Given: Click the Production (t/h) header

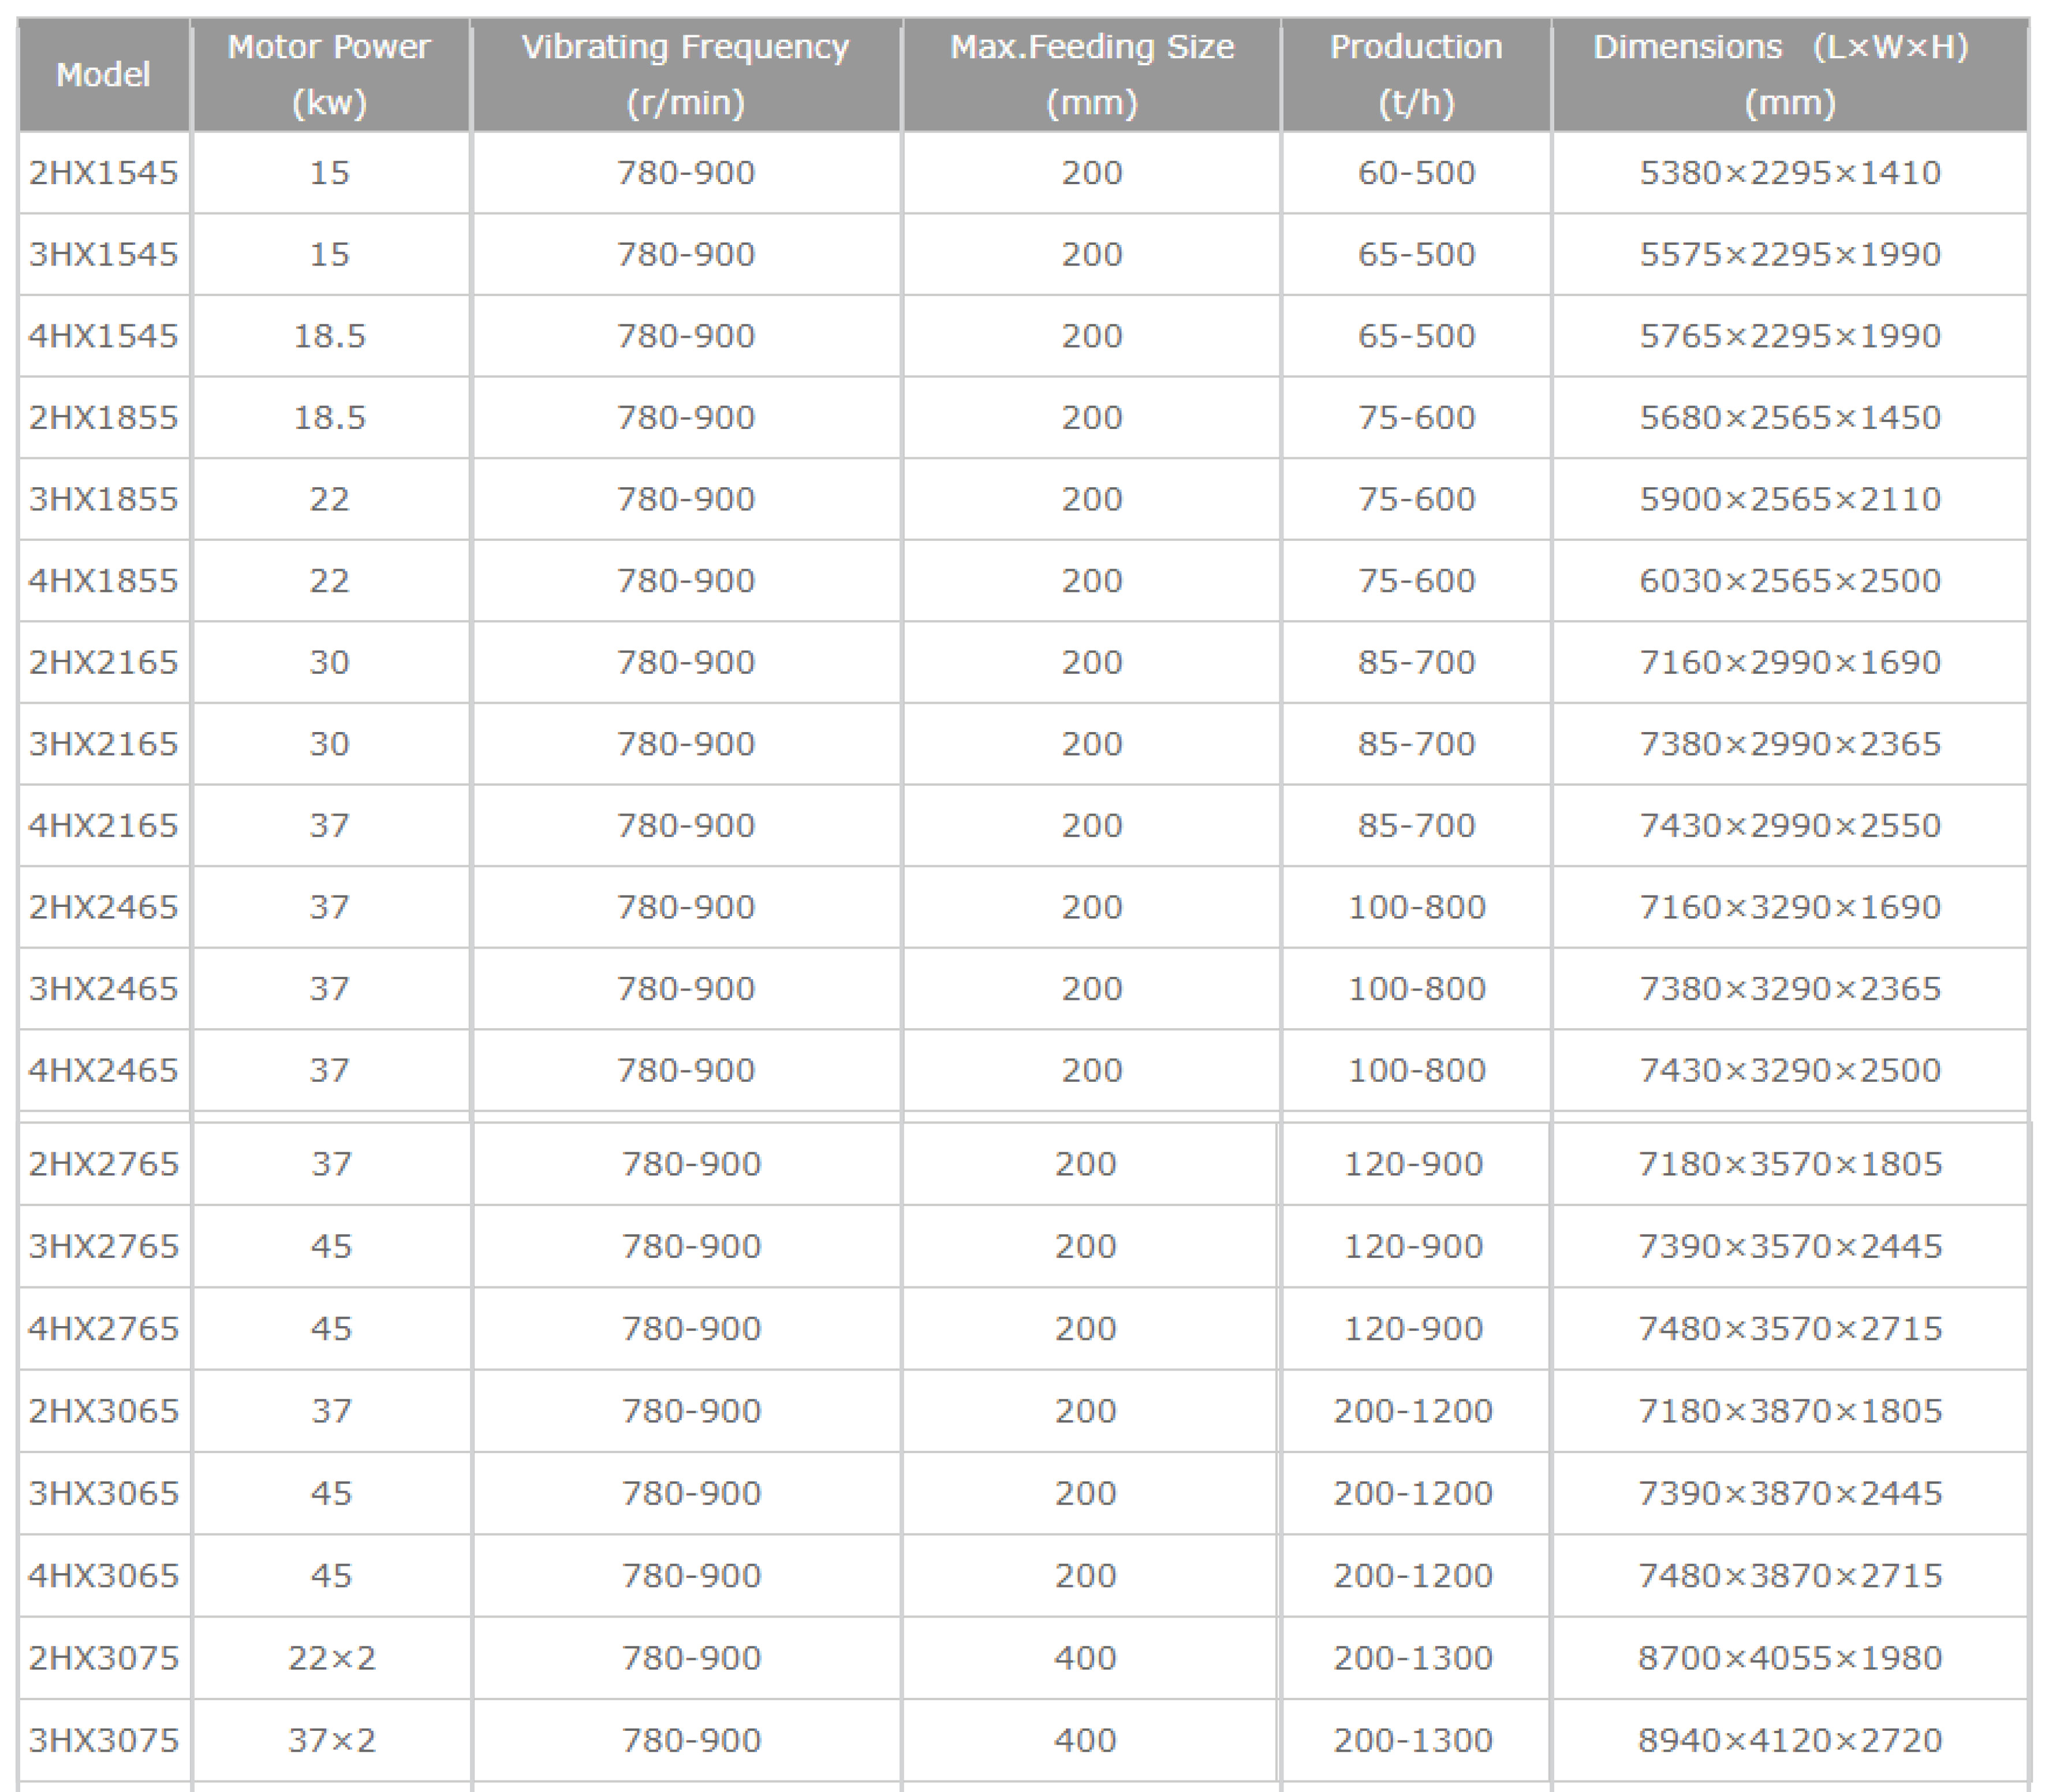Looking at the screenshot, I should point(1416,75).
